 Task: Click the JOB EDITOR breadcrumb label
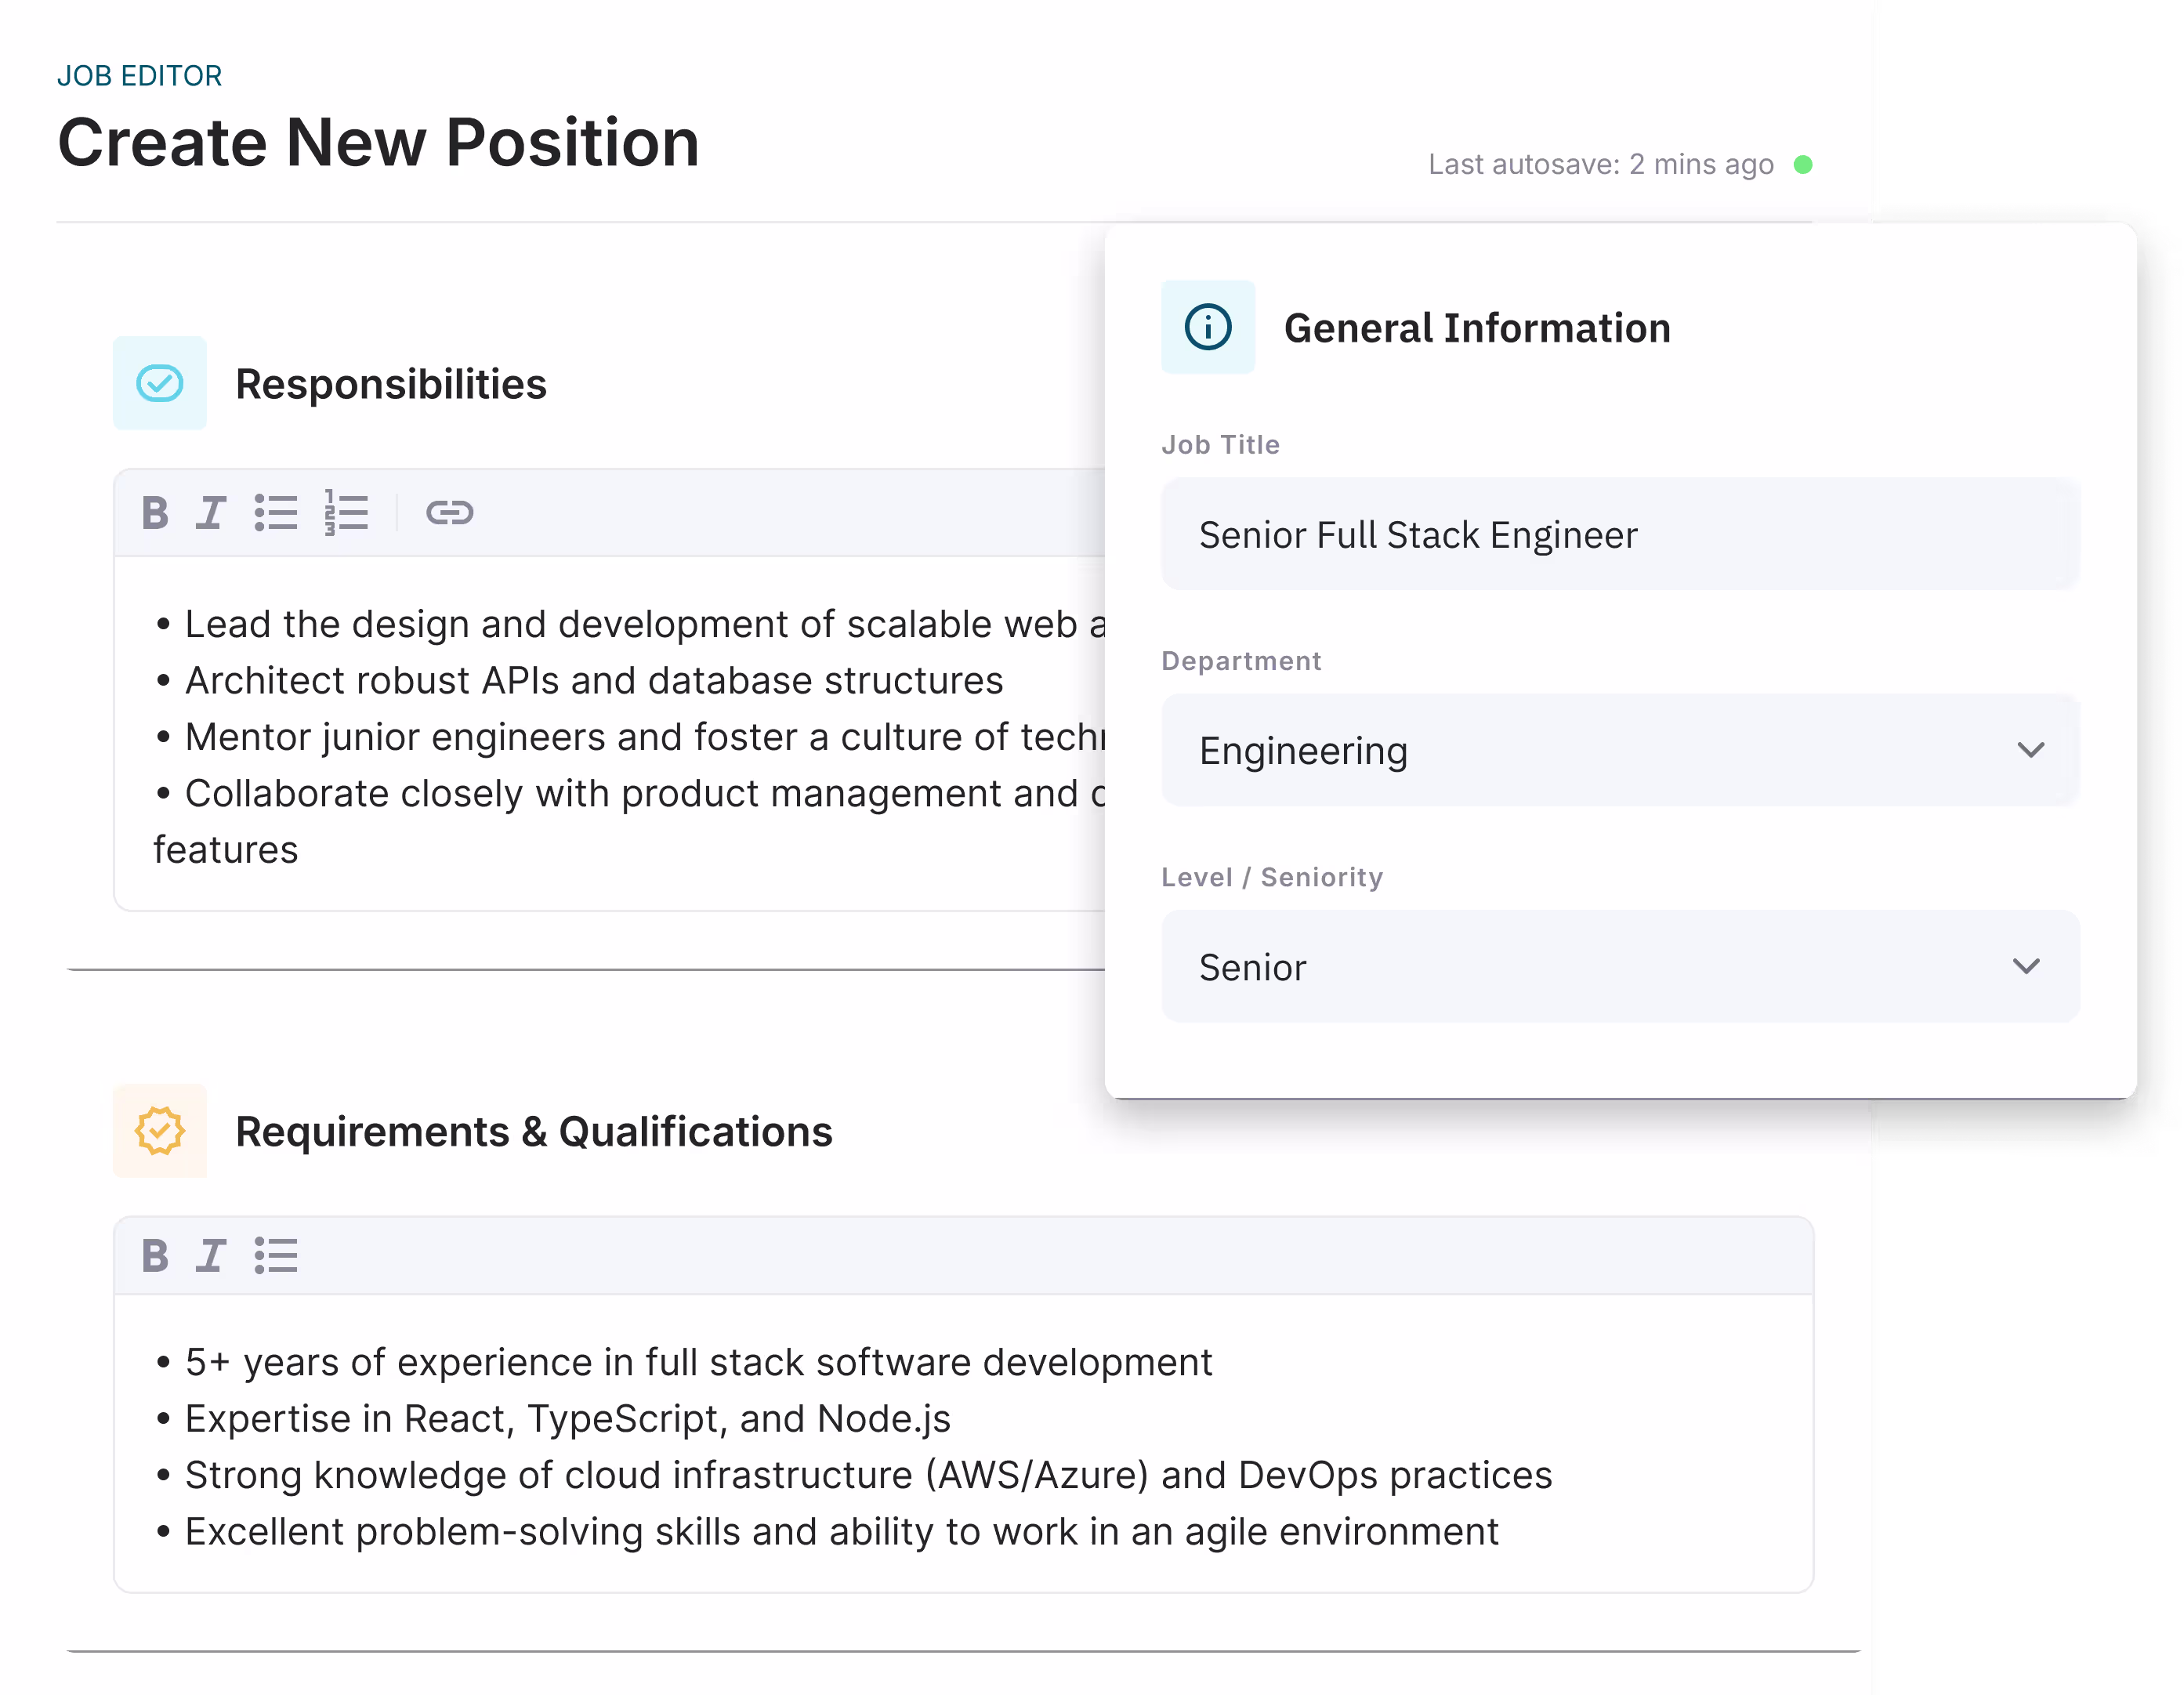(140, 76)
